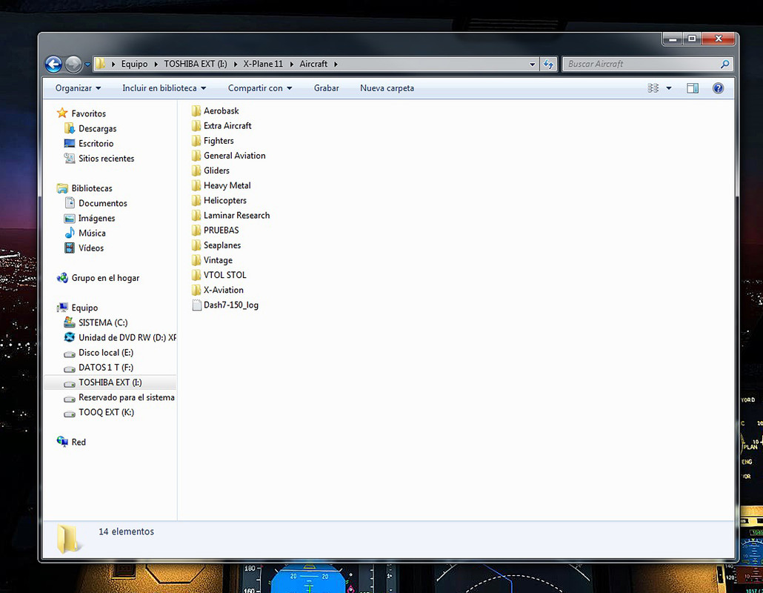Select Favoritos in the navigation pane
763x593 pixels.
coord(89,113)
